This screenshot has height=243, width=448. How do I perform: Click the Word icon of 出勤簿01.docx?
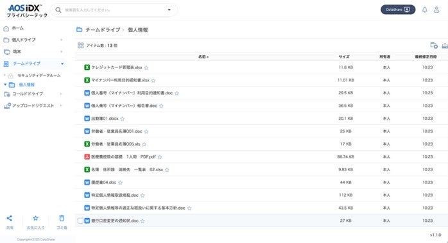point(87,119)
